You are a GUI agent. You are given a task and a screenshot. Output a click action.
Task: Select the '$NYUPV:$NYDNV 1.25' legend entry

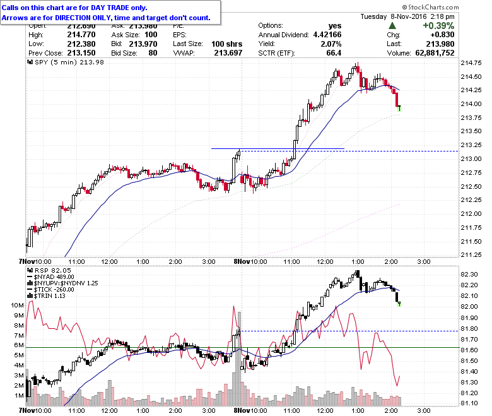pyautogui.click(x=66, y=283)
